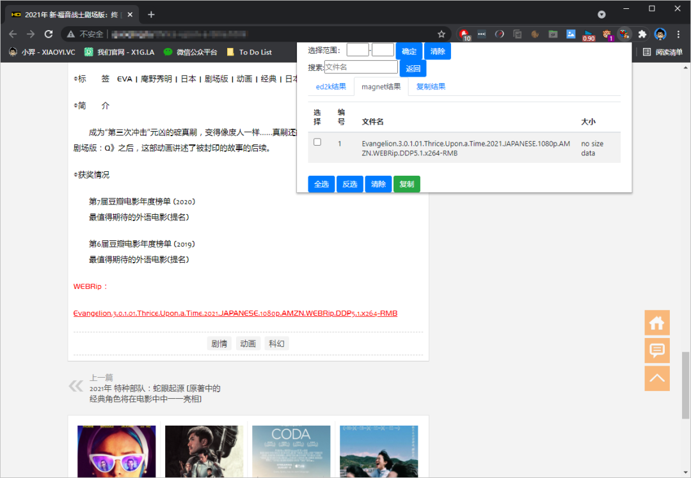Screen dimensions: 691x478
Task: Click the monkey extension icon with badge 1
Action: click(x=607, y=34)
